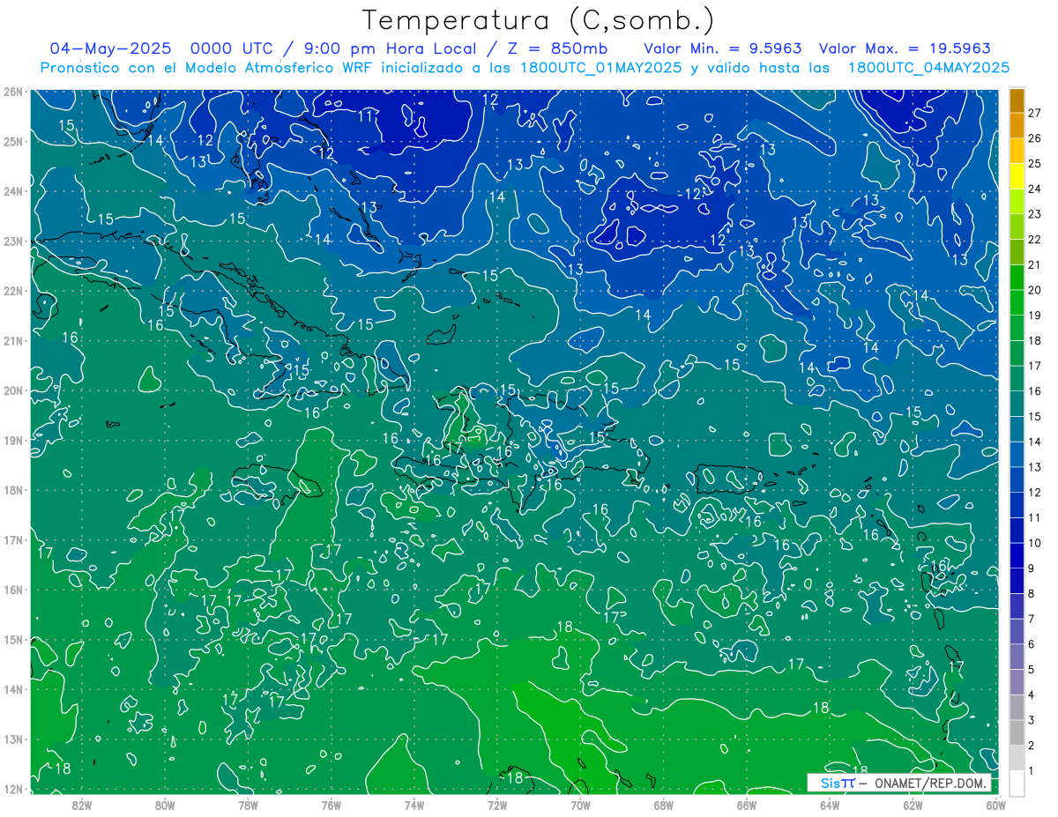The image size is (1058, 817).
Task: Click the longitude axis label '66W'
Action: [747, 804]
